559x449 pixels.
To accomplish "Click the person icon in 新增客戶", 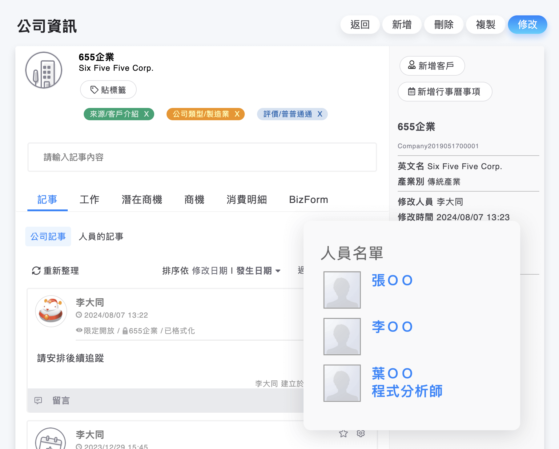I will coord(412,65).
